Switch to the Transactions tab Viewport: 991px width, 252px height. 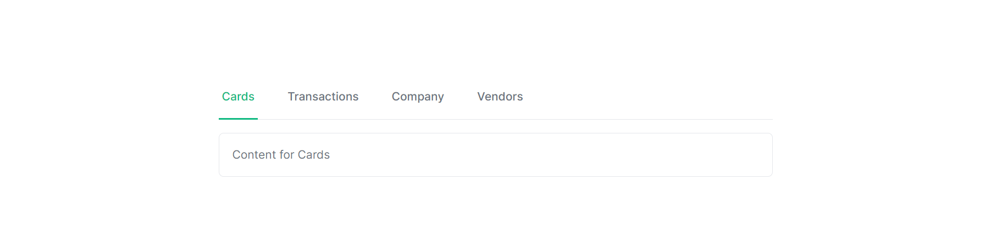(323, 97)
